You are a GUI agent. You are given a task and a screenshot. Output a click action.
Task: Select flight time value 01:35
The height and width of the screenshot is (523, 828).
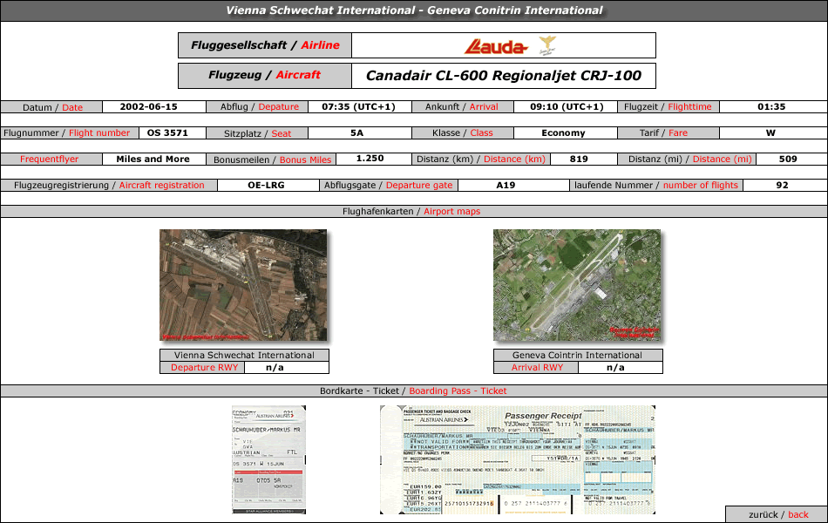[x=771, y=106]
